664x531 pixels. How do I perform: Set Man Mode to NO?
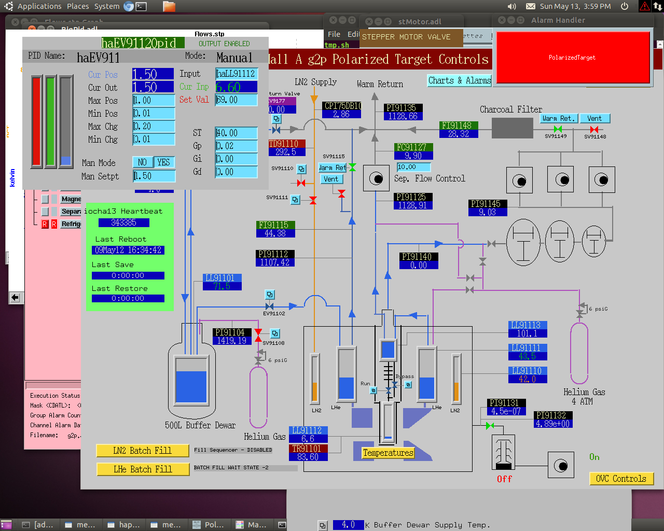click(x=143, y=162)
